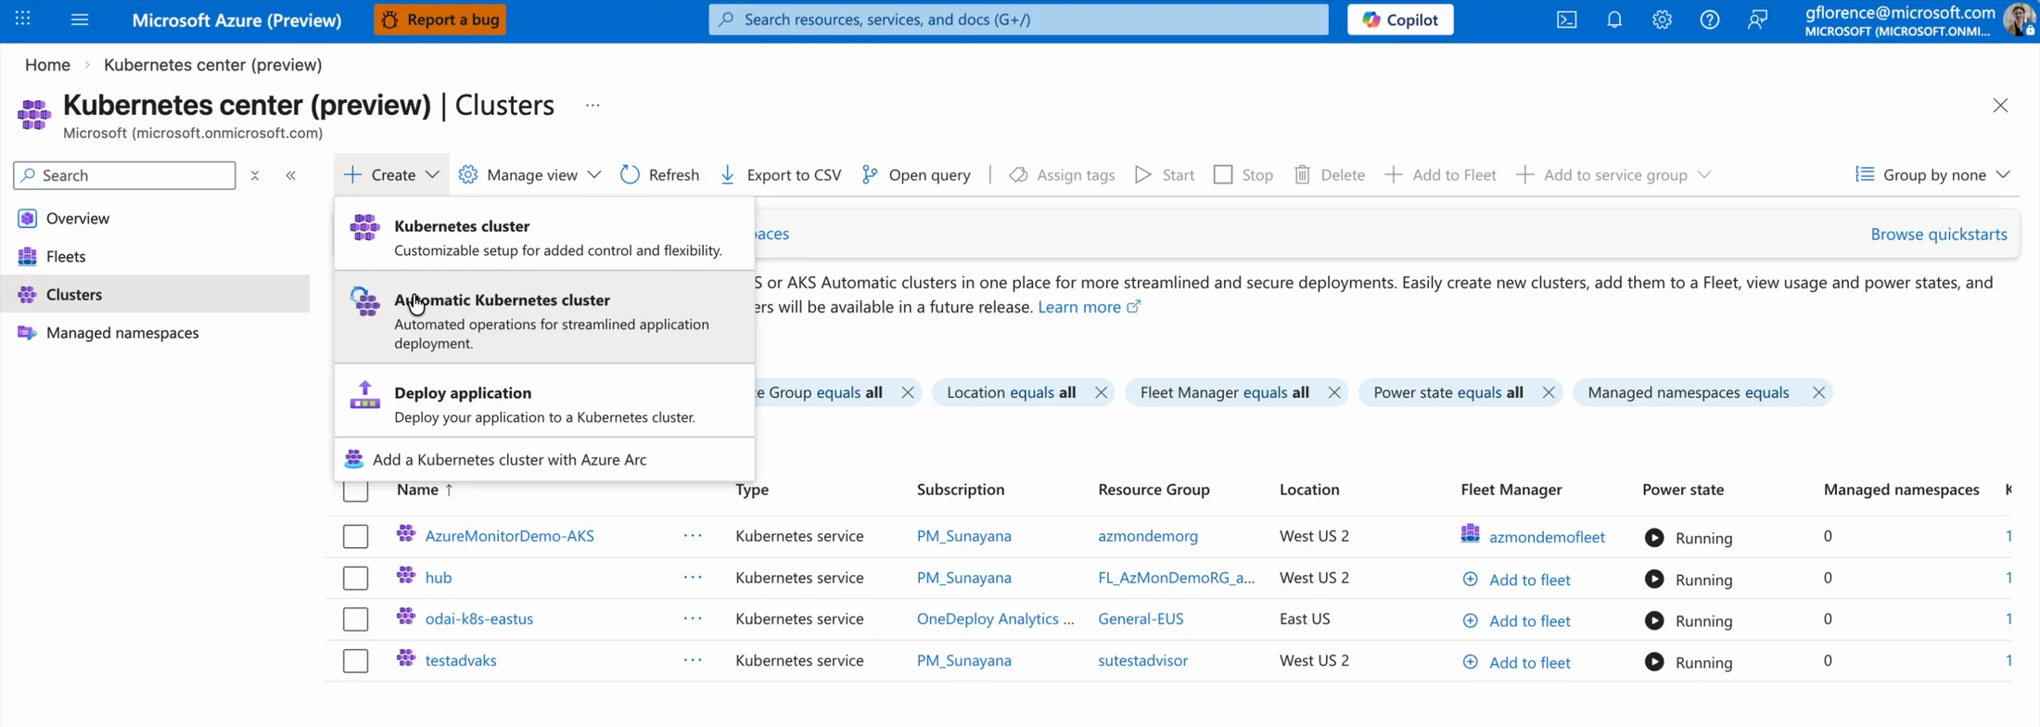The image size is (2040, 727).
Task: Open Browse quickstarts link
Action: click(1939, 234)
